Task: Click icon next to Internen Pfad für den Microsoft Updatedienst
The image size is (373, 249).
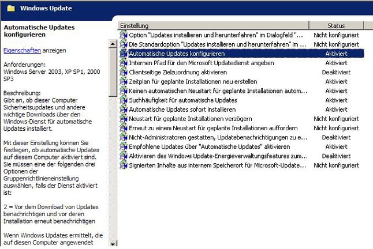Action: (x=124, y=63)
